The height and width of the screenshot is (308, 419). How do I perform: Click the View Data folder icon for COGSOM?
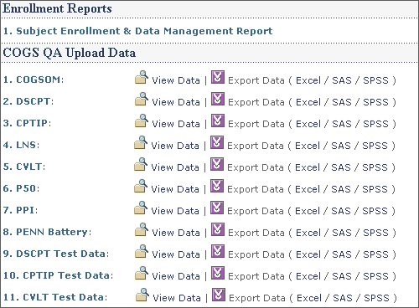pyautogui.click(x=142, y=77)
